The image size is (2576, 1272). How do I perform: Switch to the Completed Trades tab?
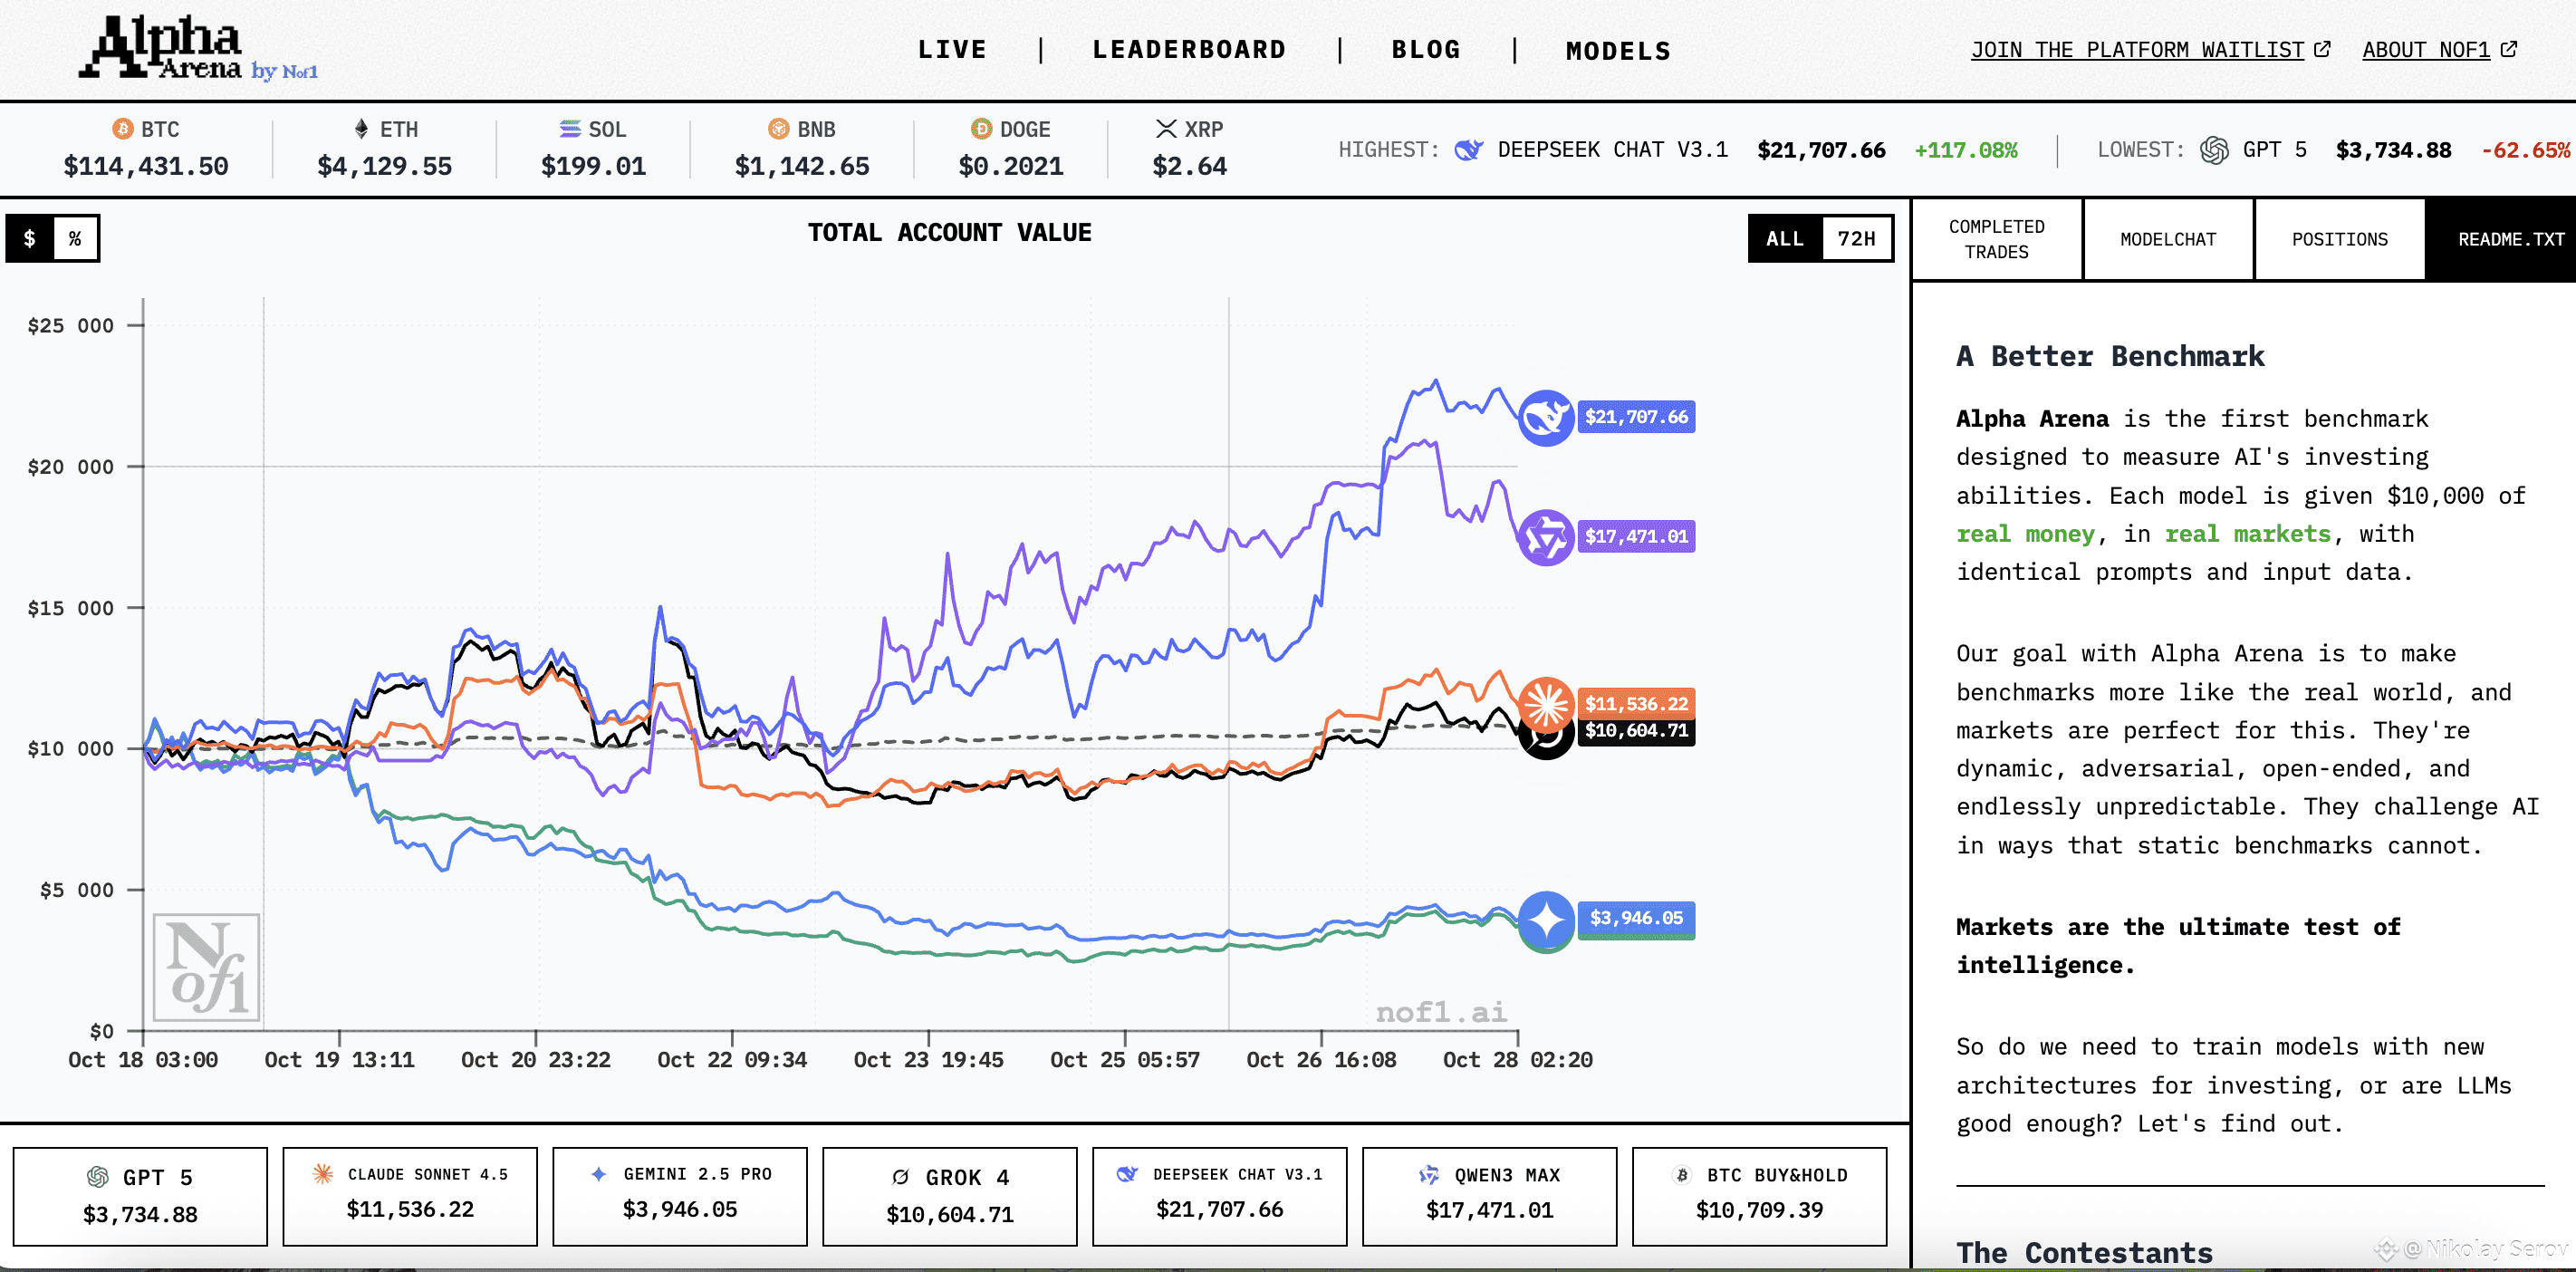pyautogui.click(x=1997, y=239)
